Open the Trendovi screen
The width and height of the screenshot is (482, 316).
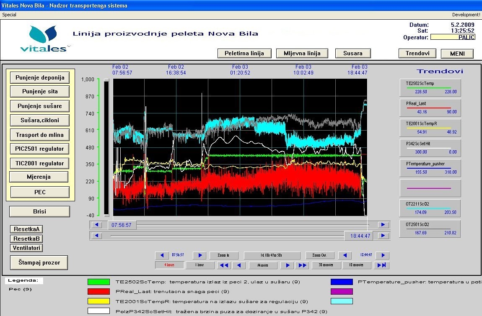417,53
